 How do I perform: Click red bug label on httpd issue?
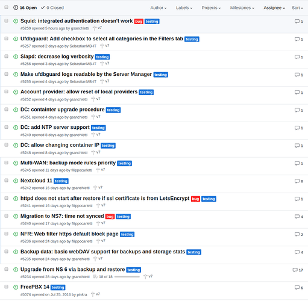coord(195,199)
